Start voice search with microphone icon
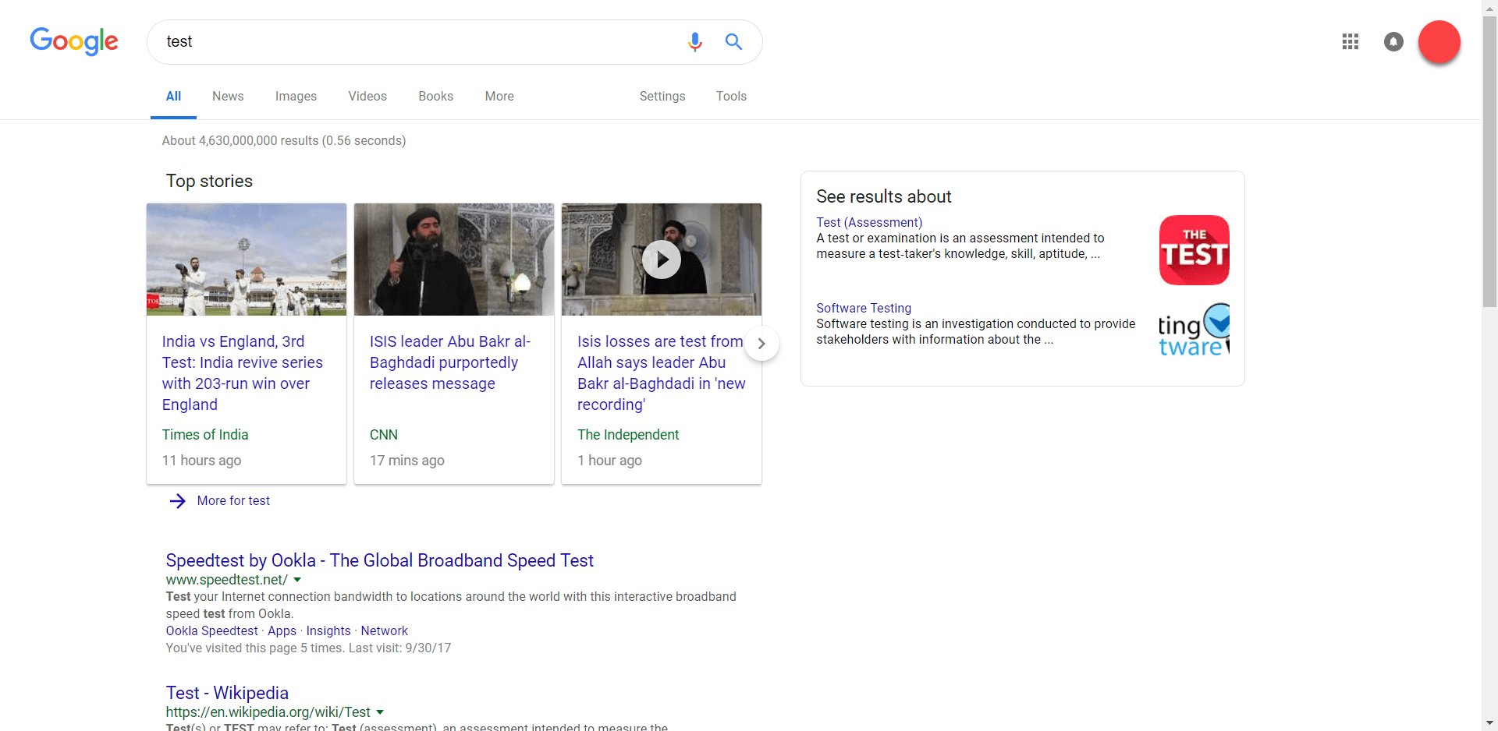Viewport: 1498px width, 731px height. [694, 41]
